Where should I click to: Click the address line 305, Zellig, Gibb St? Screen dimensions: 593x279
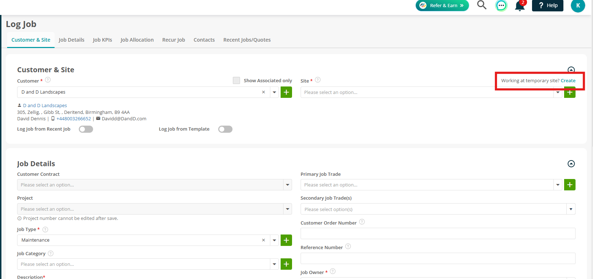tap(73, 112)
